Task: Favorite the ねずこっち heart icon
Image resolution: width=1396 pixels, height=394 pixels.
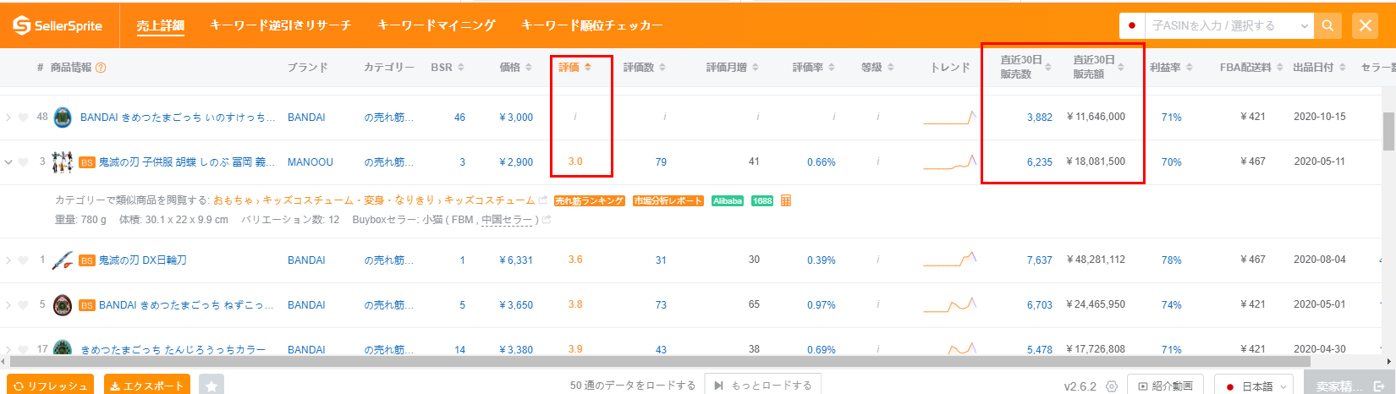Action: (24, 305)
